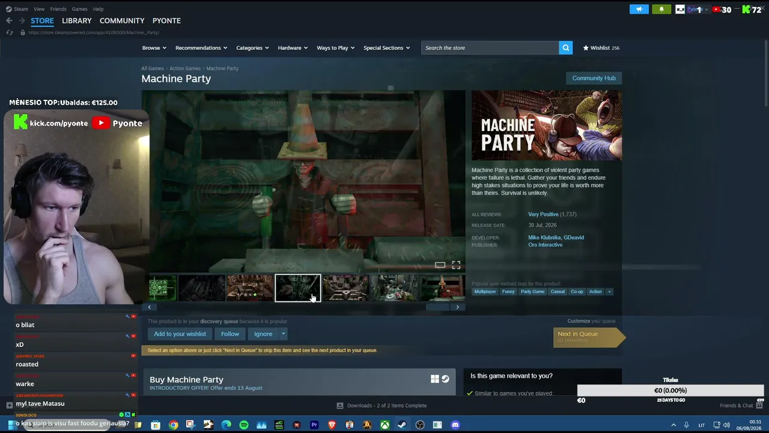Open Steam announcements megaphone button
Image resolution: width=769 pixels, height=433 pixels.
point(639,10)
